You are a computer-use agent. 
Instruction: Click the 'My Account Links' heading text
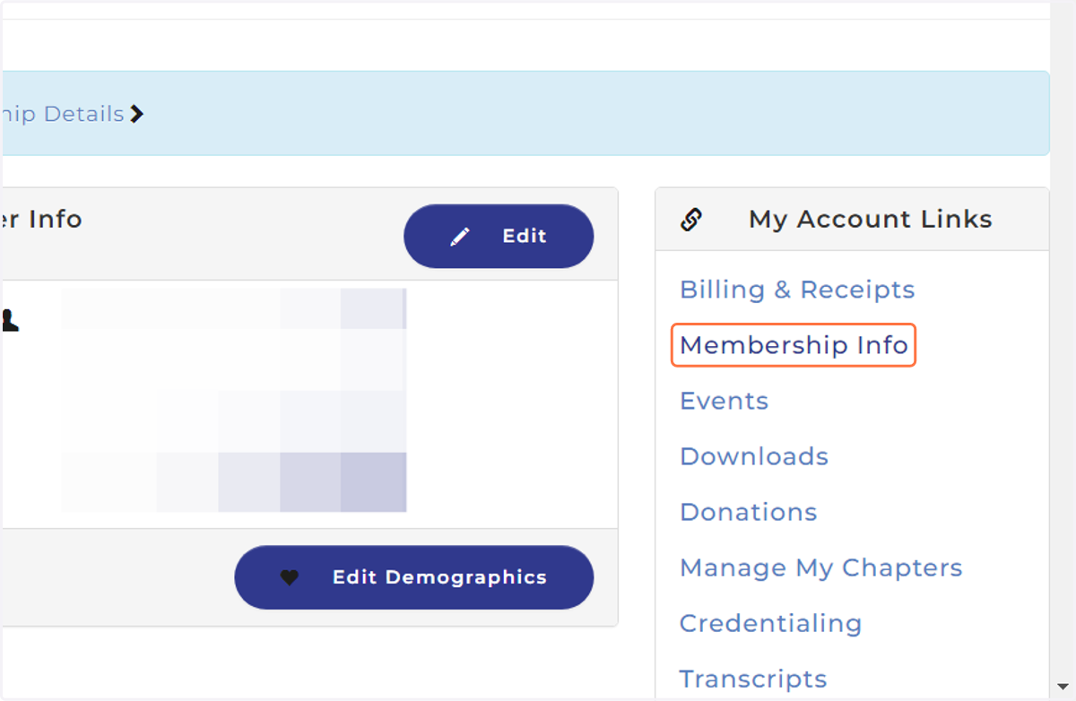coord(871,220)
